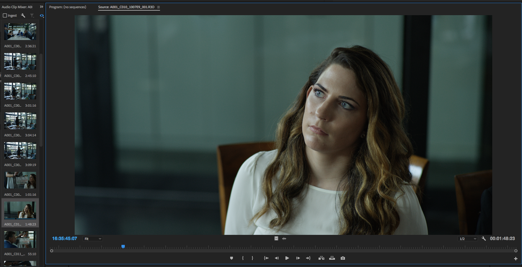522x267 pixels.
Task: Open Source panel hamburger menu
Action: 158,7
